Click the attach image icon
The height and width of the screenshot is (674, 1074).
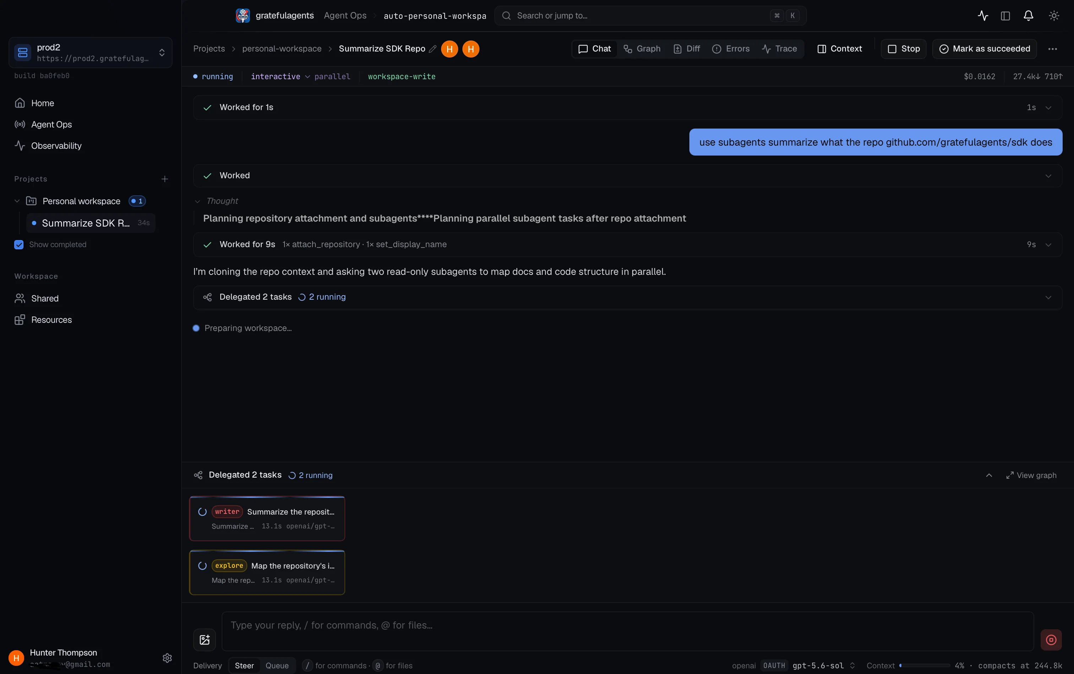pos(205,640)
